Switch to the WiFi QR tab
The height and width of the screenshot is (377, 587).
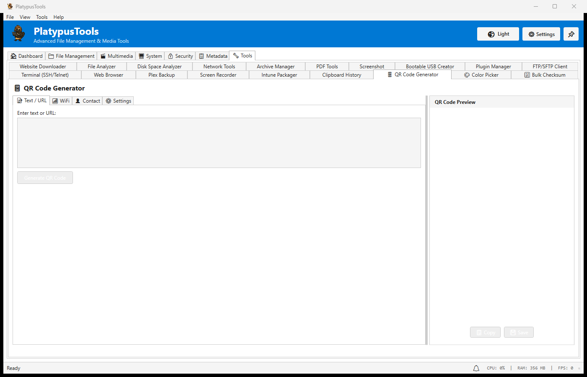pyautogui.click(x=61, y=101)
